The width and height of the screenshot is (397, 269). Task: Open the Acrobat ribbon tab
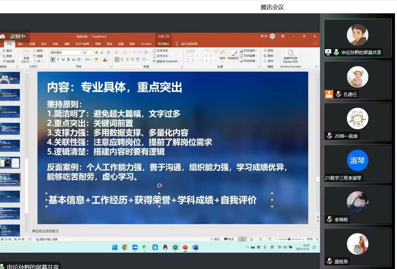point(146,44)
